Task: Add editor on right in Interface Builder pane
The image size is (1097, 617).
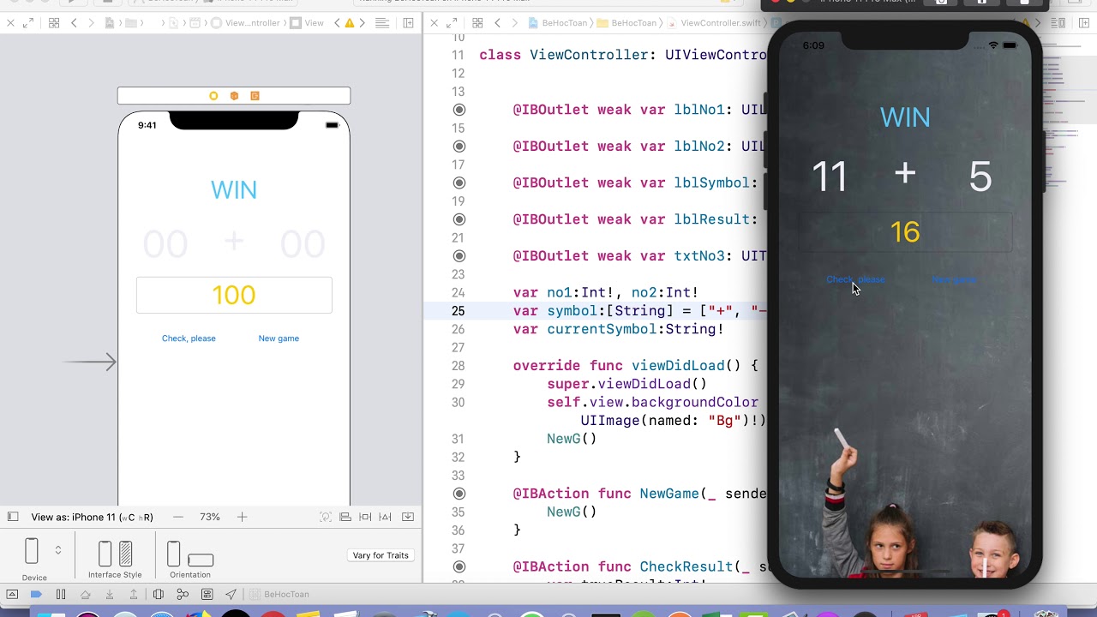Action: [x=409, y=23]
